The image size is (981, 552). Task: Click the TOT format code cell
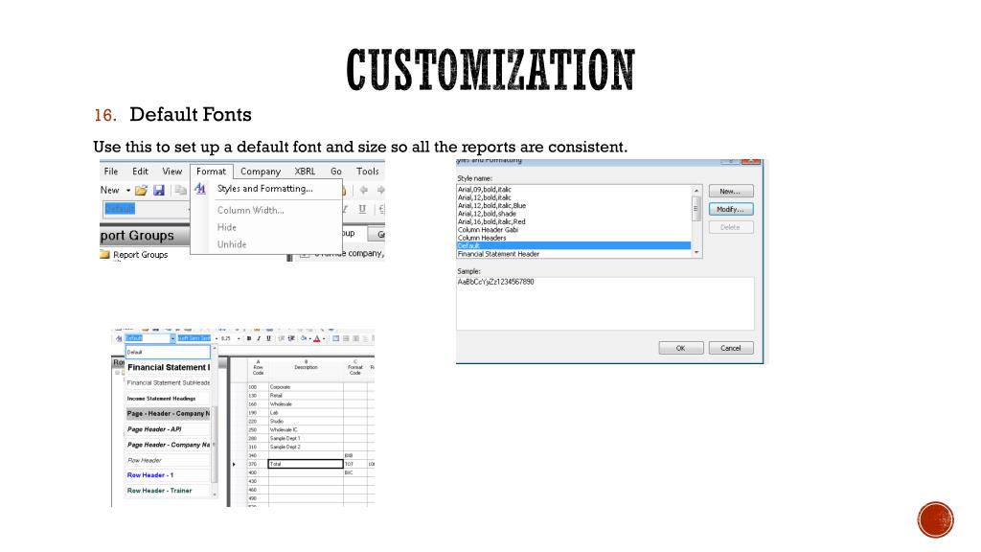click(354, 464)
